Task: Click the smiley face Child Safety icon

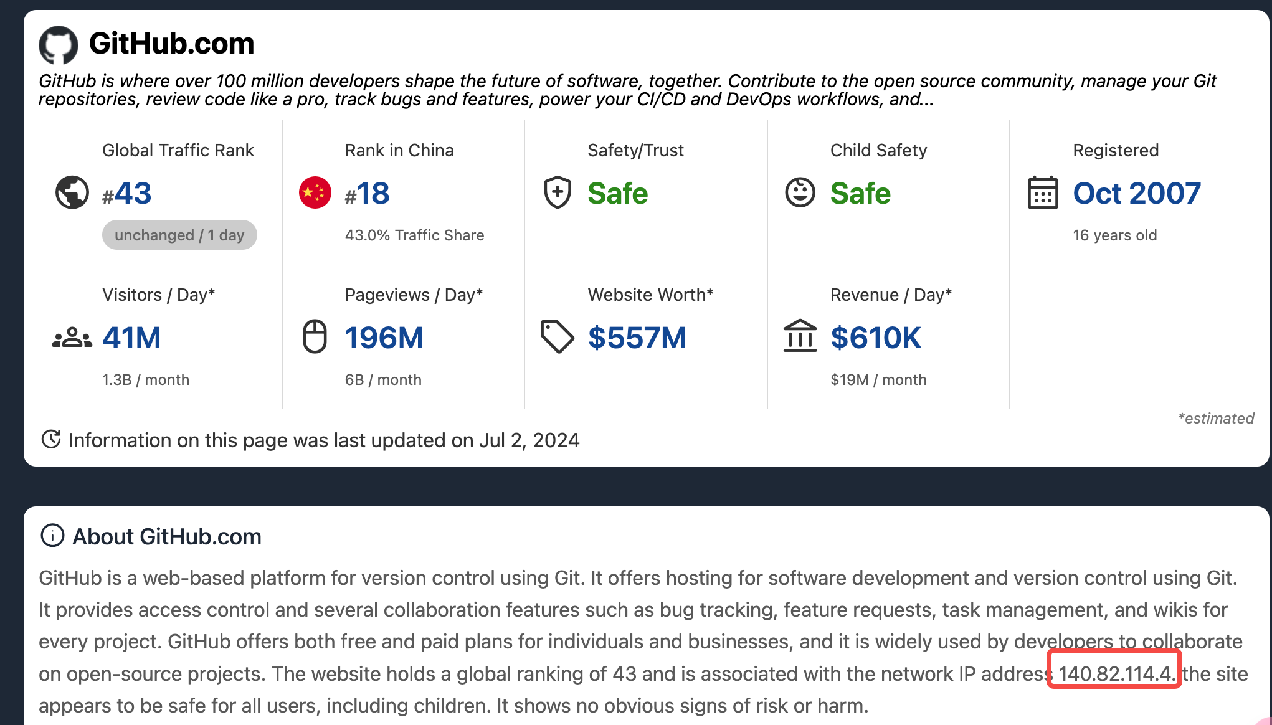Action: pos(800,192)
